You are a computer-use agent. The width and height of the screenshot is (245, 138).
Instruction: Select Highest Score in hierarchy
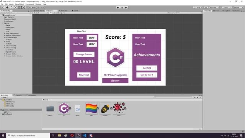click(11, 52)
